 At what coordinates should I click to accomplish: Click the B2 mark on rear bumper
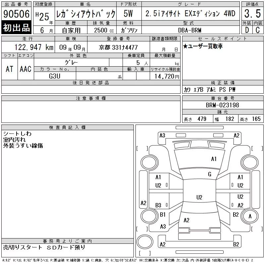coord(236,244)
